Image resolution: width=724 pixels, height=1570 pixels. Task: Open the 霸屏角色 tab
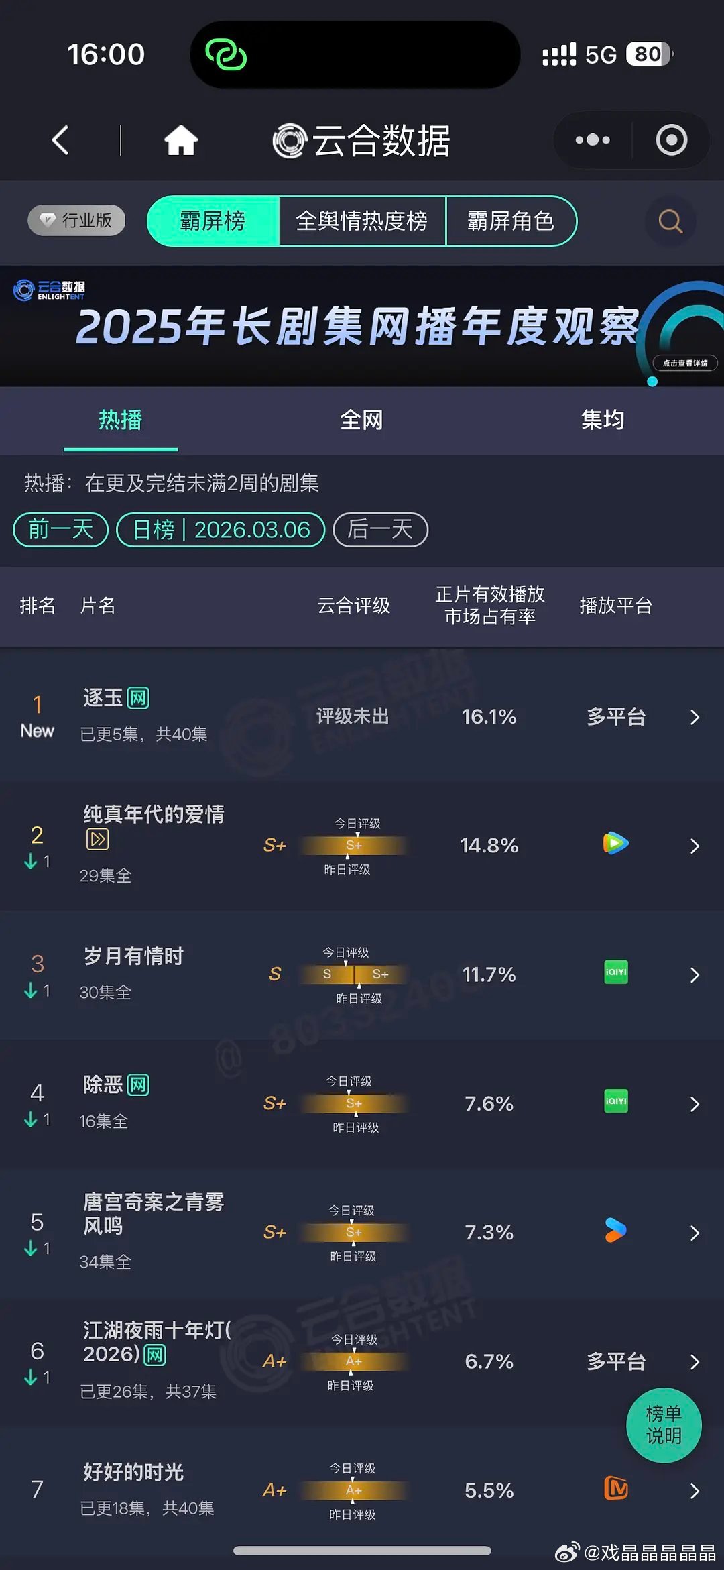[511, 221]
